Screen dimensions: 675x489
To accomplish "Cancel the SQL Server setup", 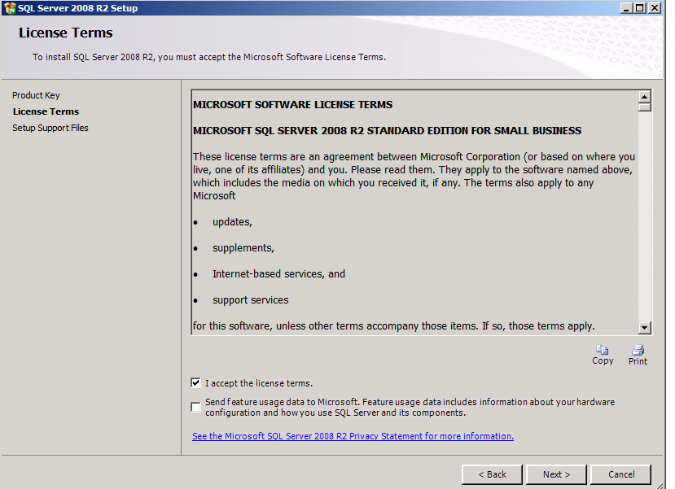I will point(620,474).
